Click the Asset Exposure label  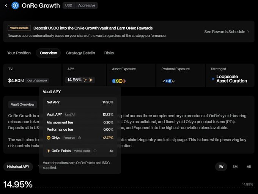coord(124,69)
